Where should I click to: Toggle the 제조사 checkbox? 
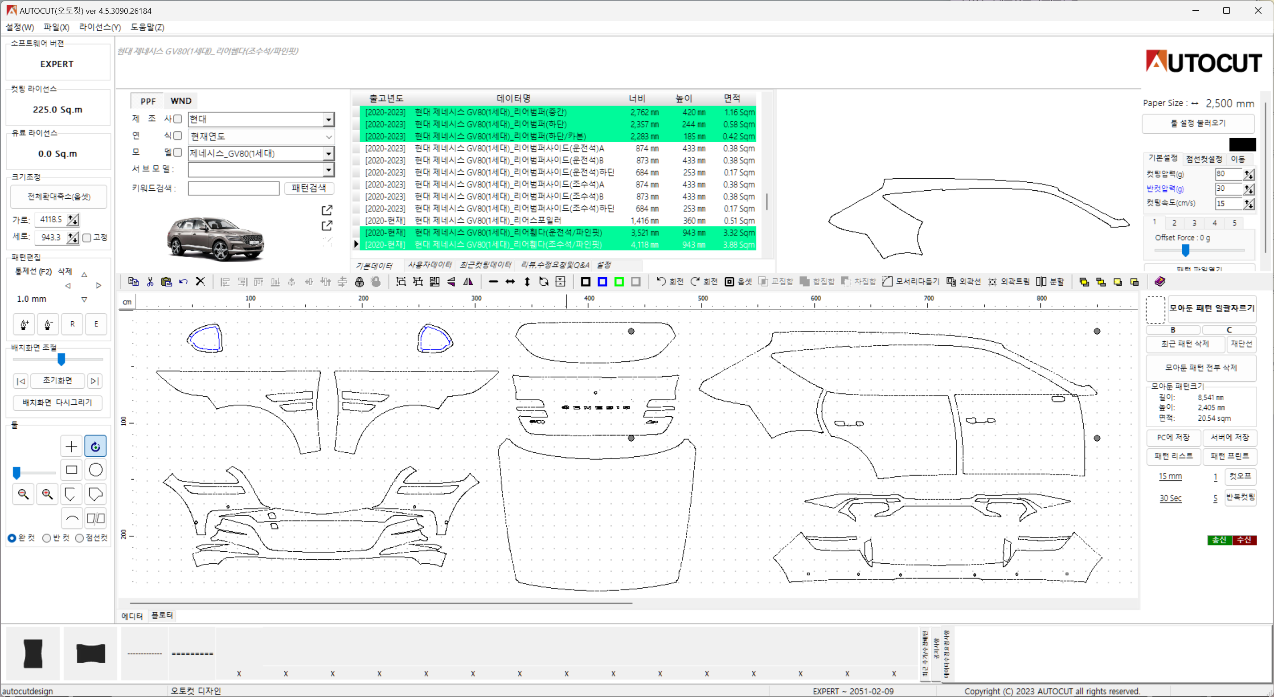pos(178,119)
